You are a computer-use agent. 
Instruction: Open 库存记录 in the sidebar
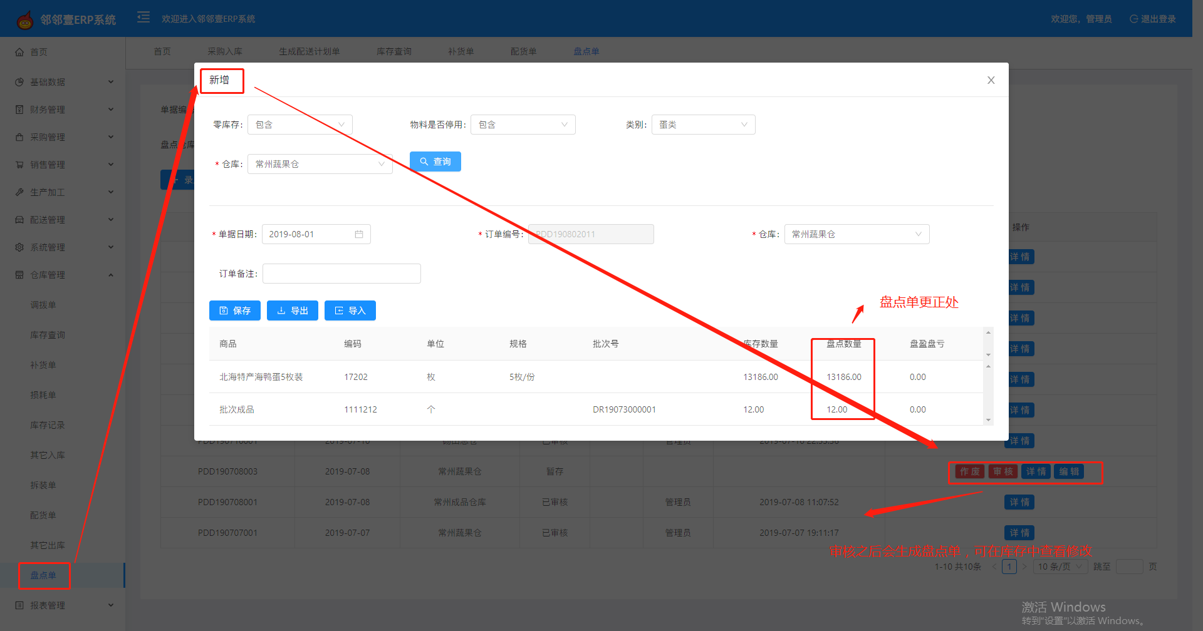coord(48,425)
